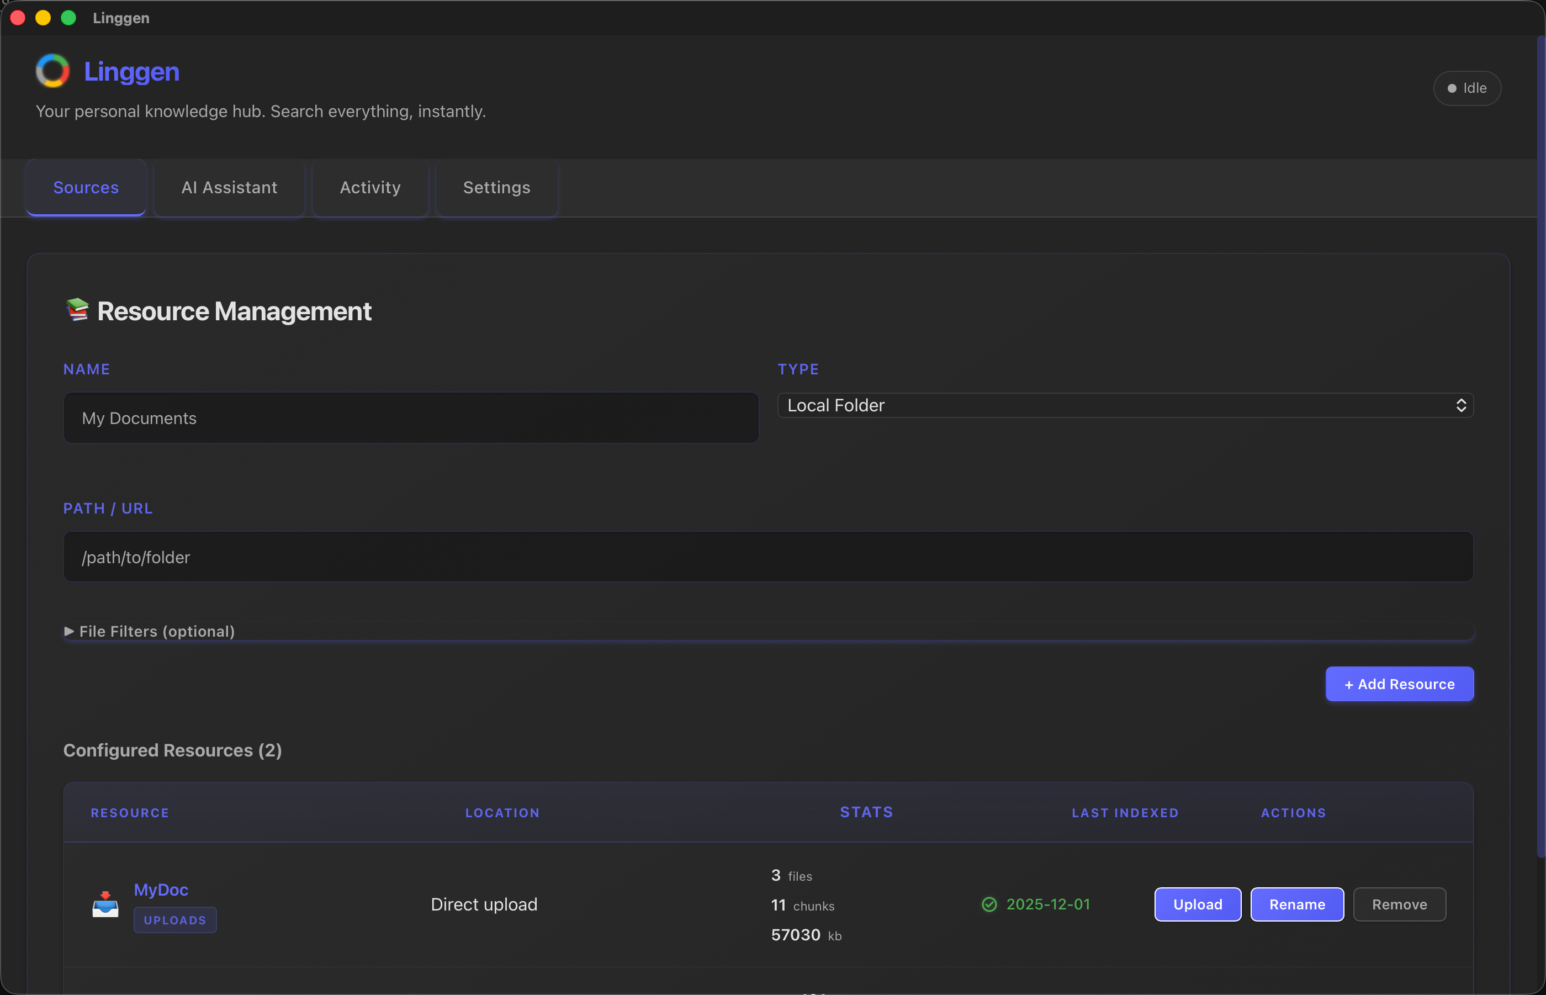Switch to the AI Assistant tab
This screenshot has height=995, width=1546.
point(229,187)
